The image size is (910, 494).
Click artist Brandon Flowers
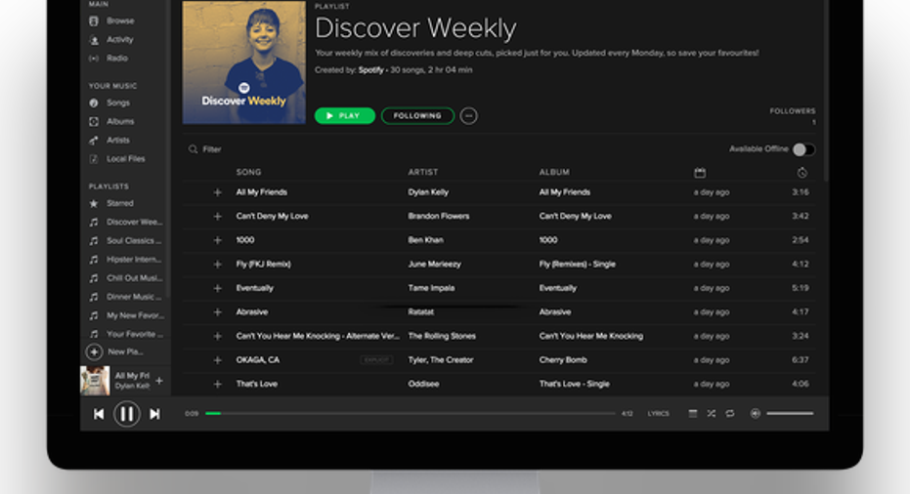click(x=439, y=216)
